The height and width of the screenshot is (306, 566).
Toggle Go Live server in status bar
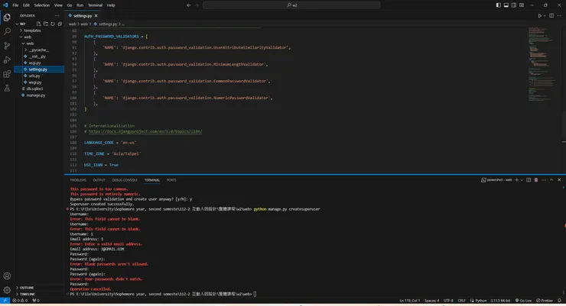click(524, 301)
